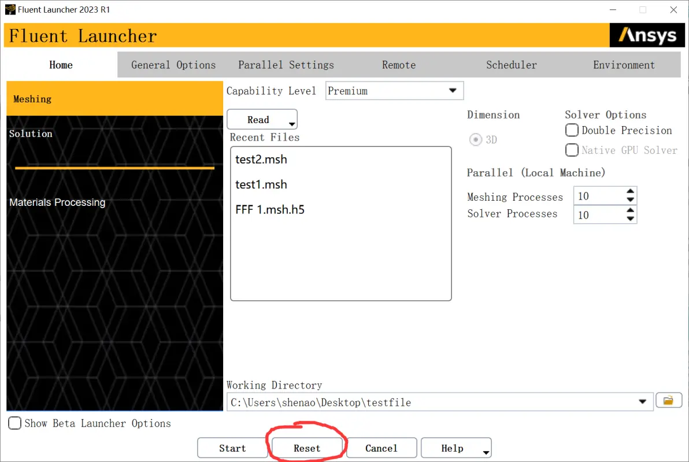Increase Meshing Processes with up arrow
The image size is (689, 462).
(x=631, y=191)
